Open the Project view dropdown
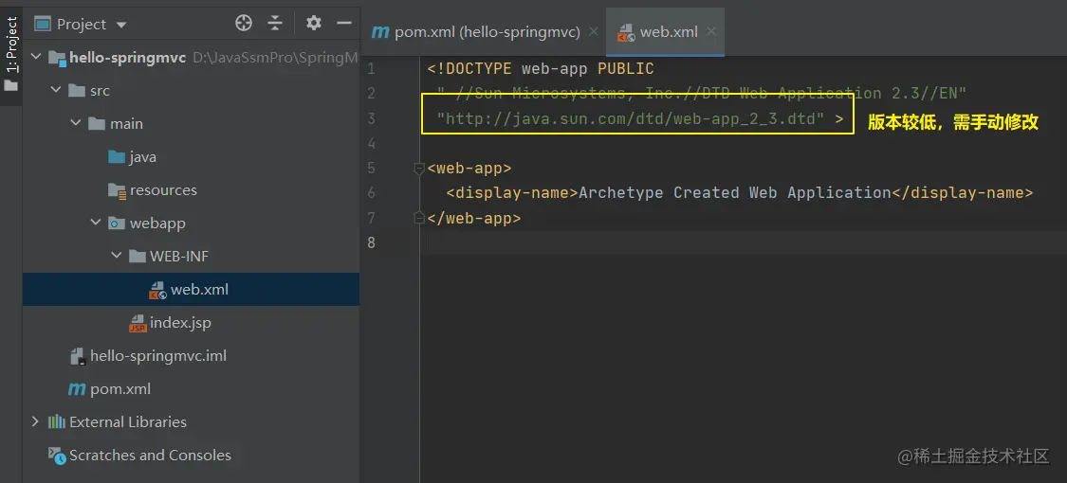The width and height of the screenshot is (1067, 483). pyautogui.click(x=121, y=26)
